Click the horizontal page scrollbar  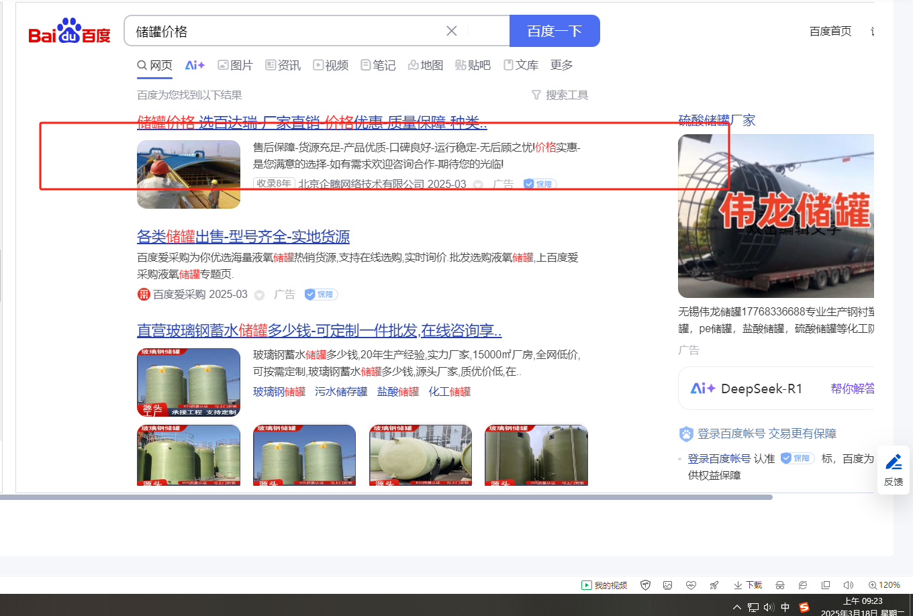click(x=386, y=497)
